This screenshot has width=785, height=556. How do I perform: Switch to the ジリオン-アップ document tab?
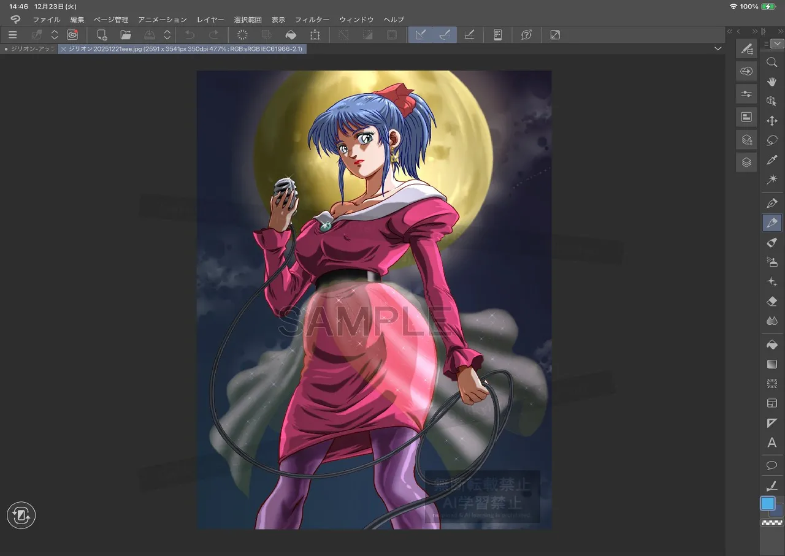point(29,48)
